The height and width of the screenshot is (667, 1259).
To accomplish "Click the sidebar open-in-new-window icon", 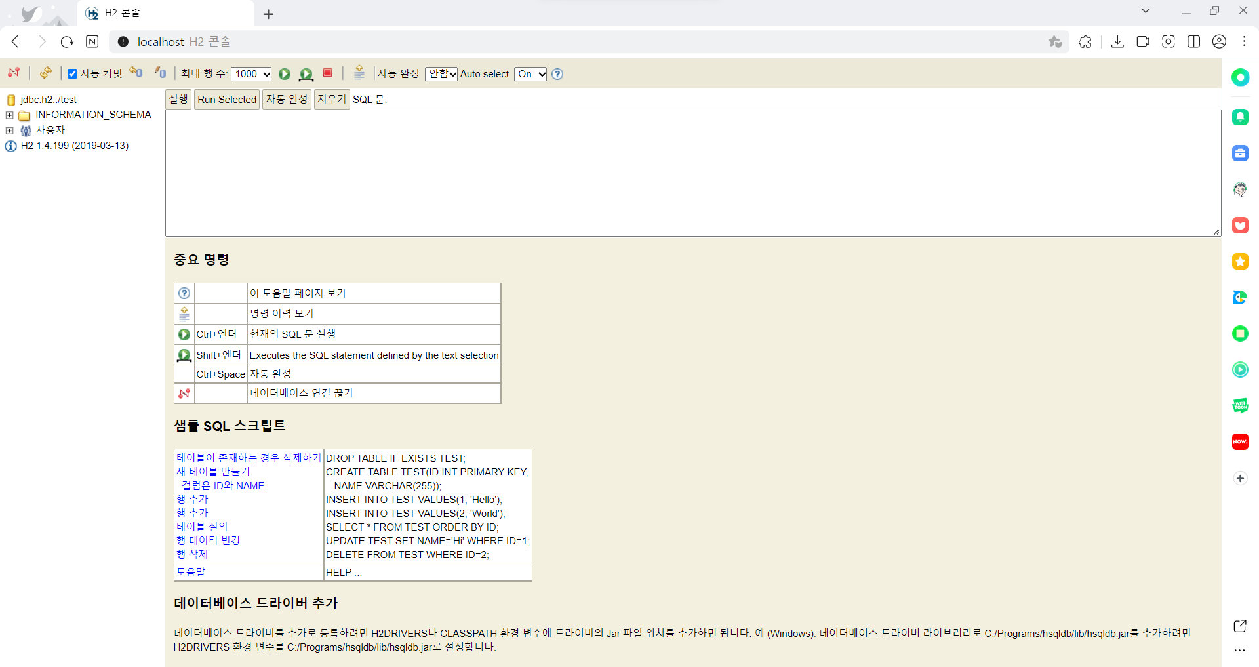I will (1239, 626).
